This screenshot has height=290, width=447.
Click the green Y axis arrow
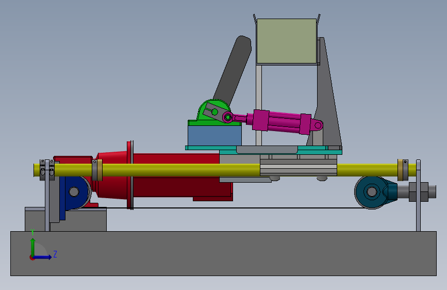[33, 247]
